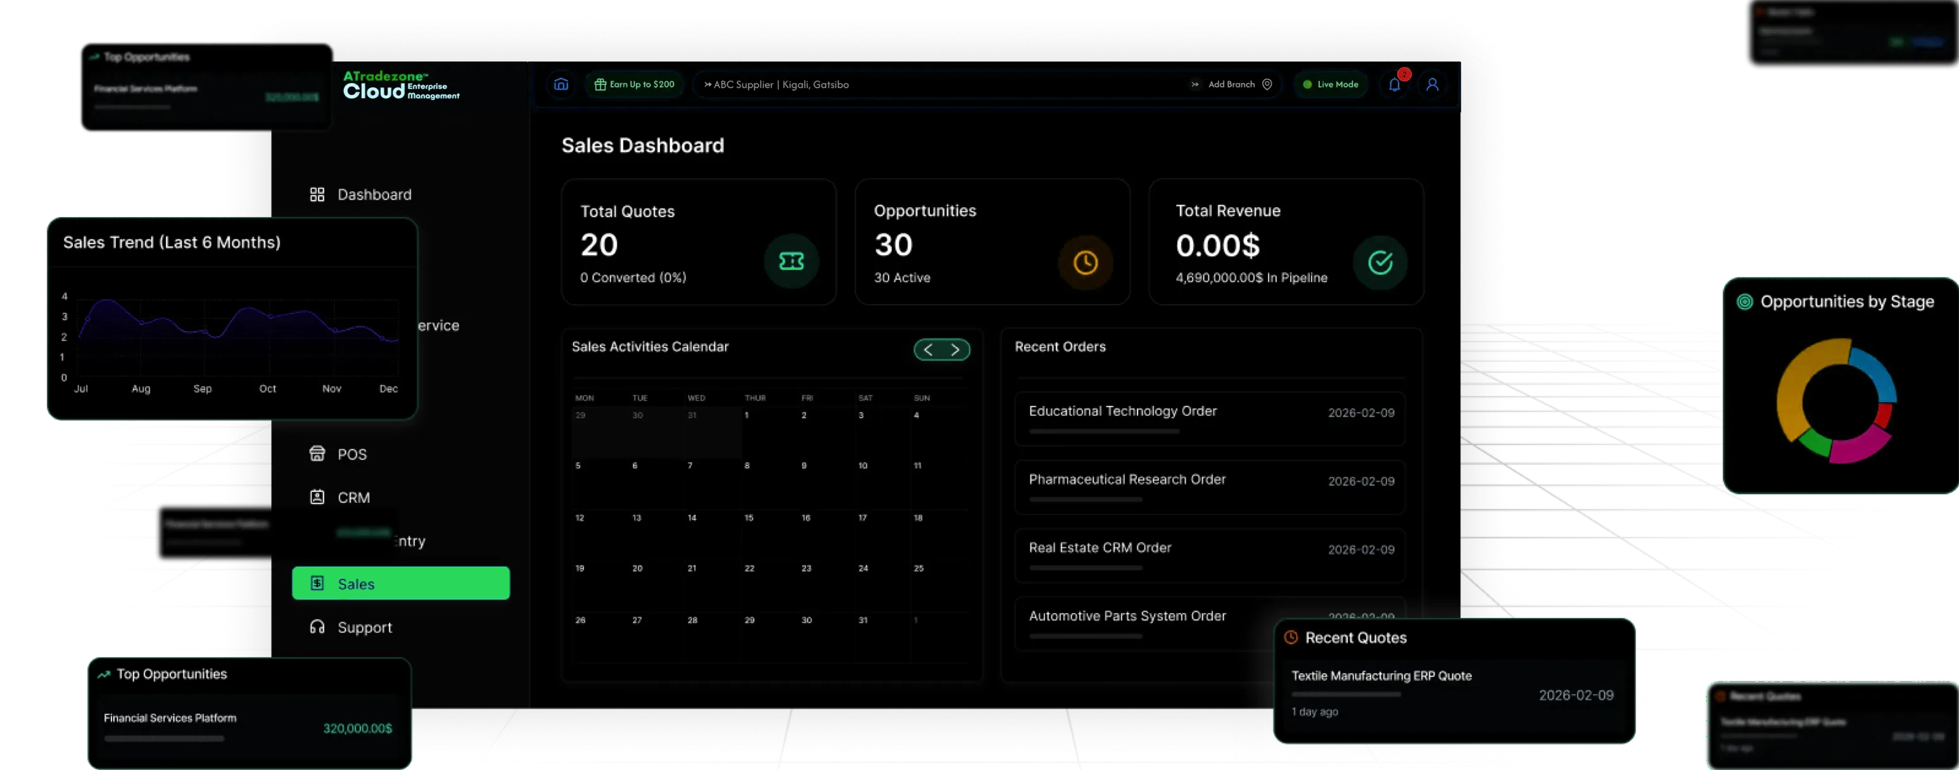Click the Total Quotes card
Image resolution: width=1959 pixels, height=770 pixels.
[699, 242]
